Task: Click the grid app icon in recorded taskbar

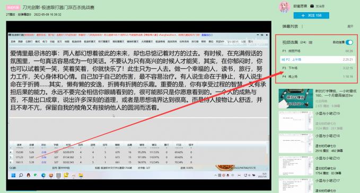Action: click(58, 176)
